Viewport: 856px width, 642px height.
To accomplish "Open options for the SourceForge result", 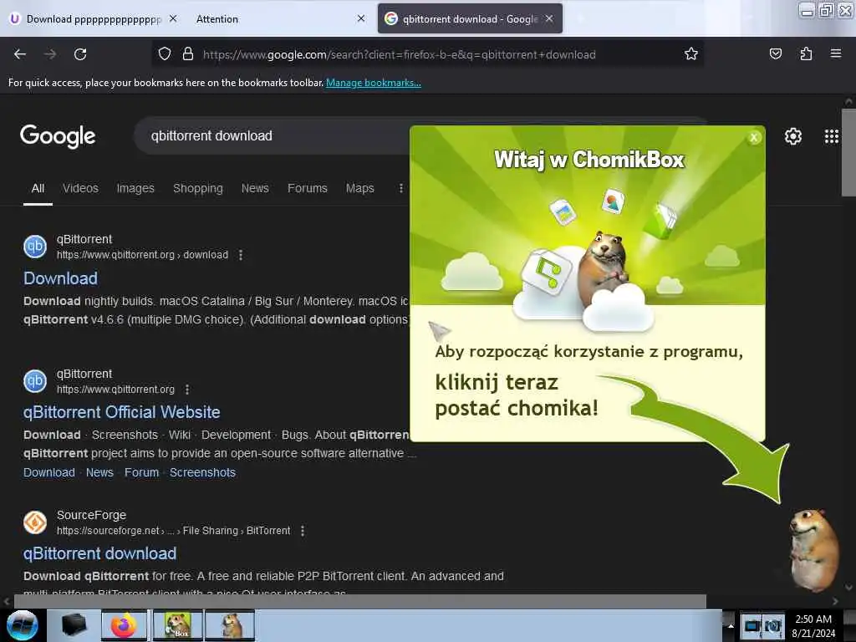I will pos(303,531).
